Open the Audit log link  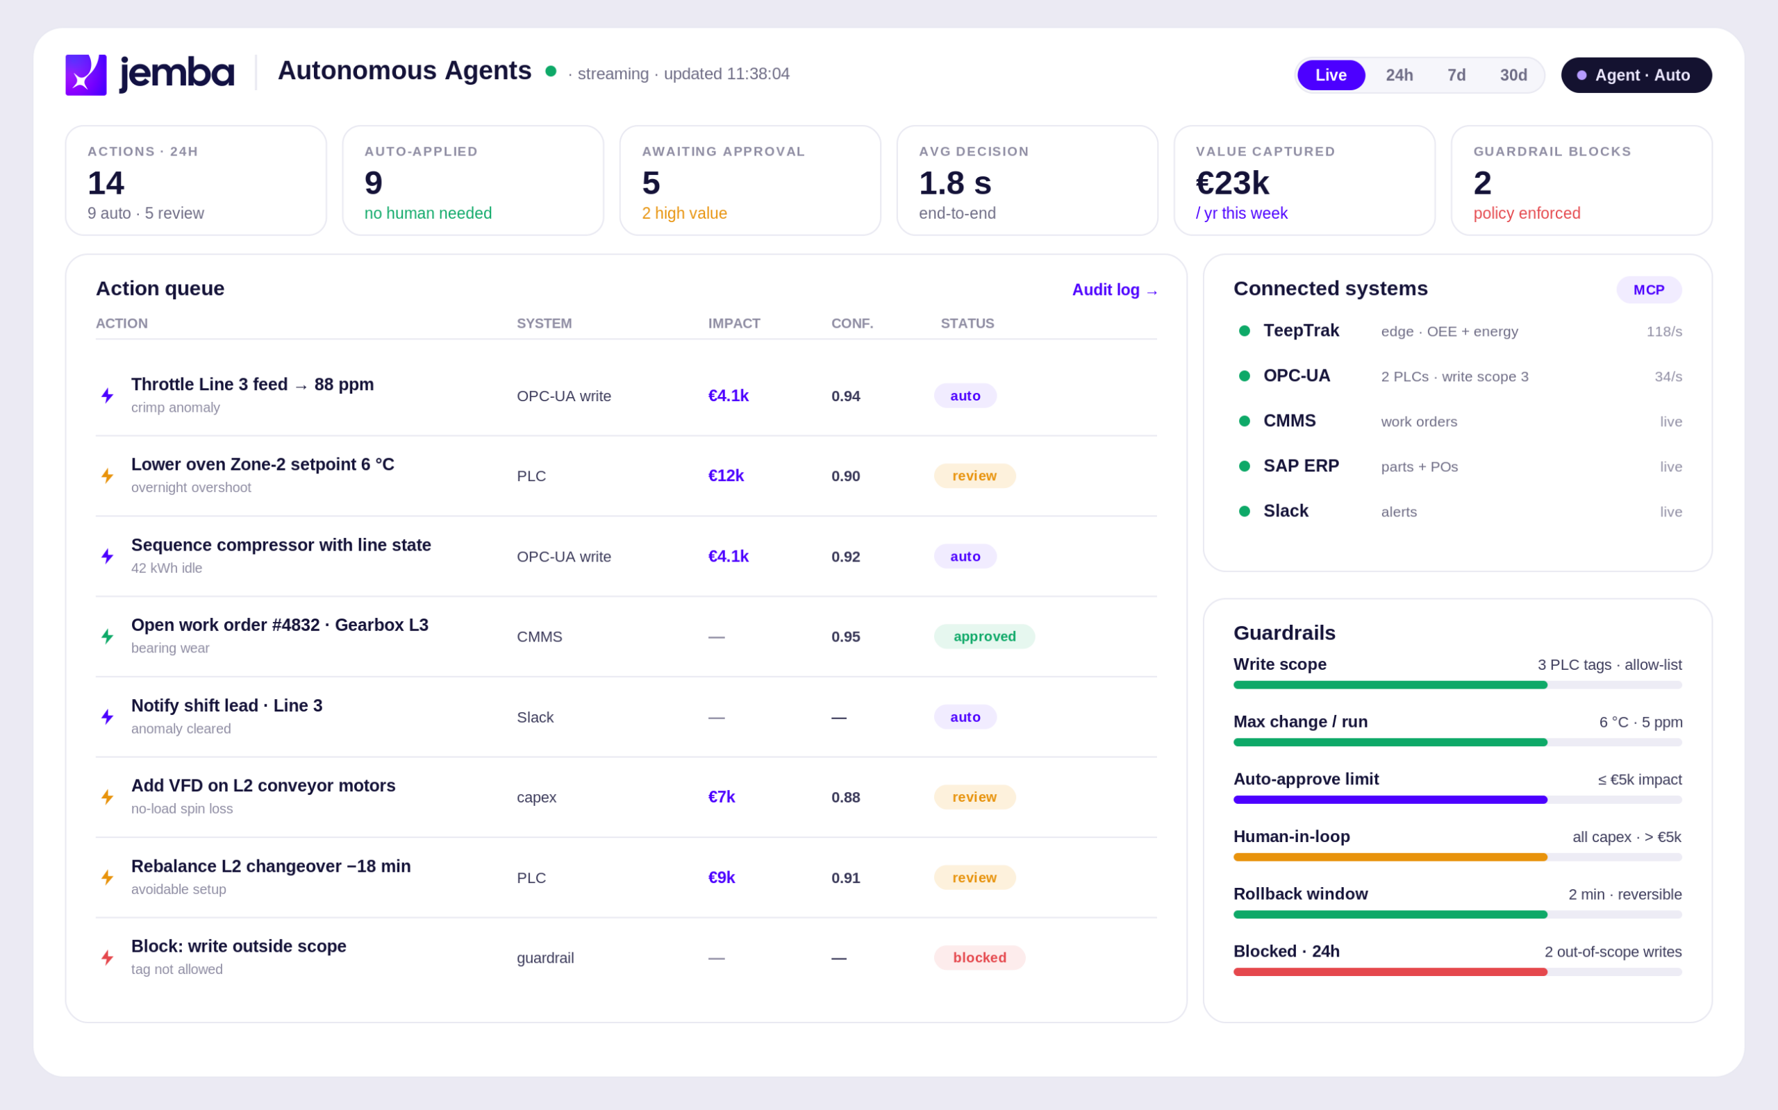[1115, 290]
